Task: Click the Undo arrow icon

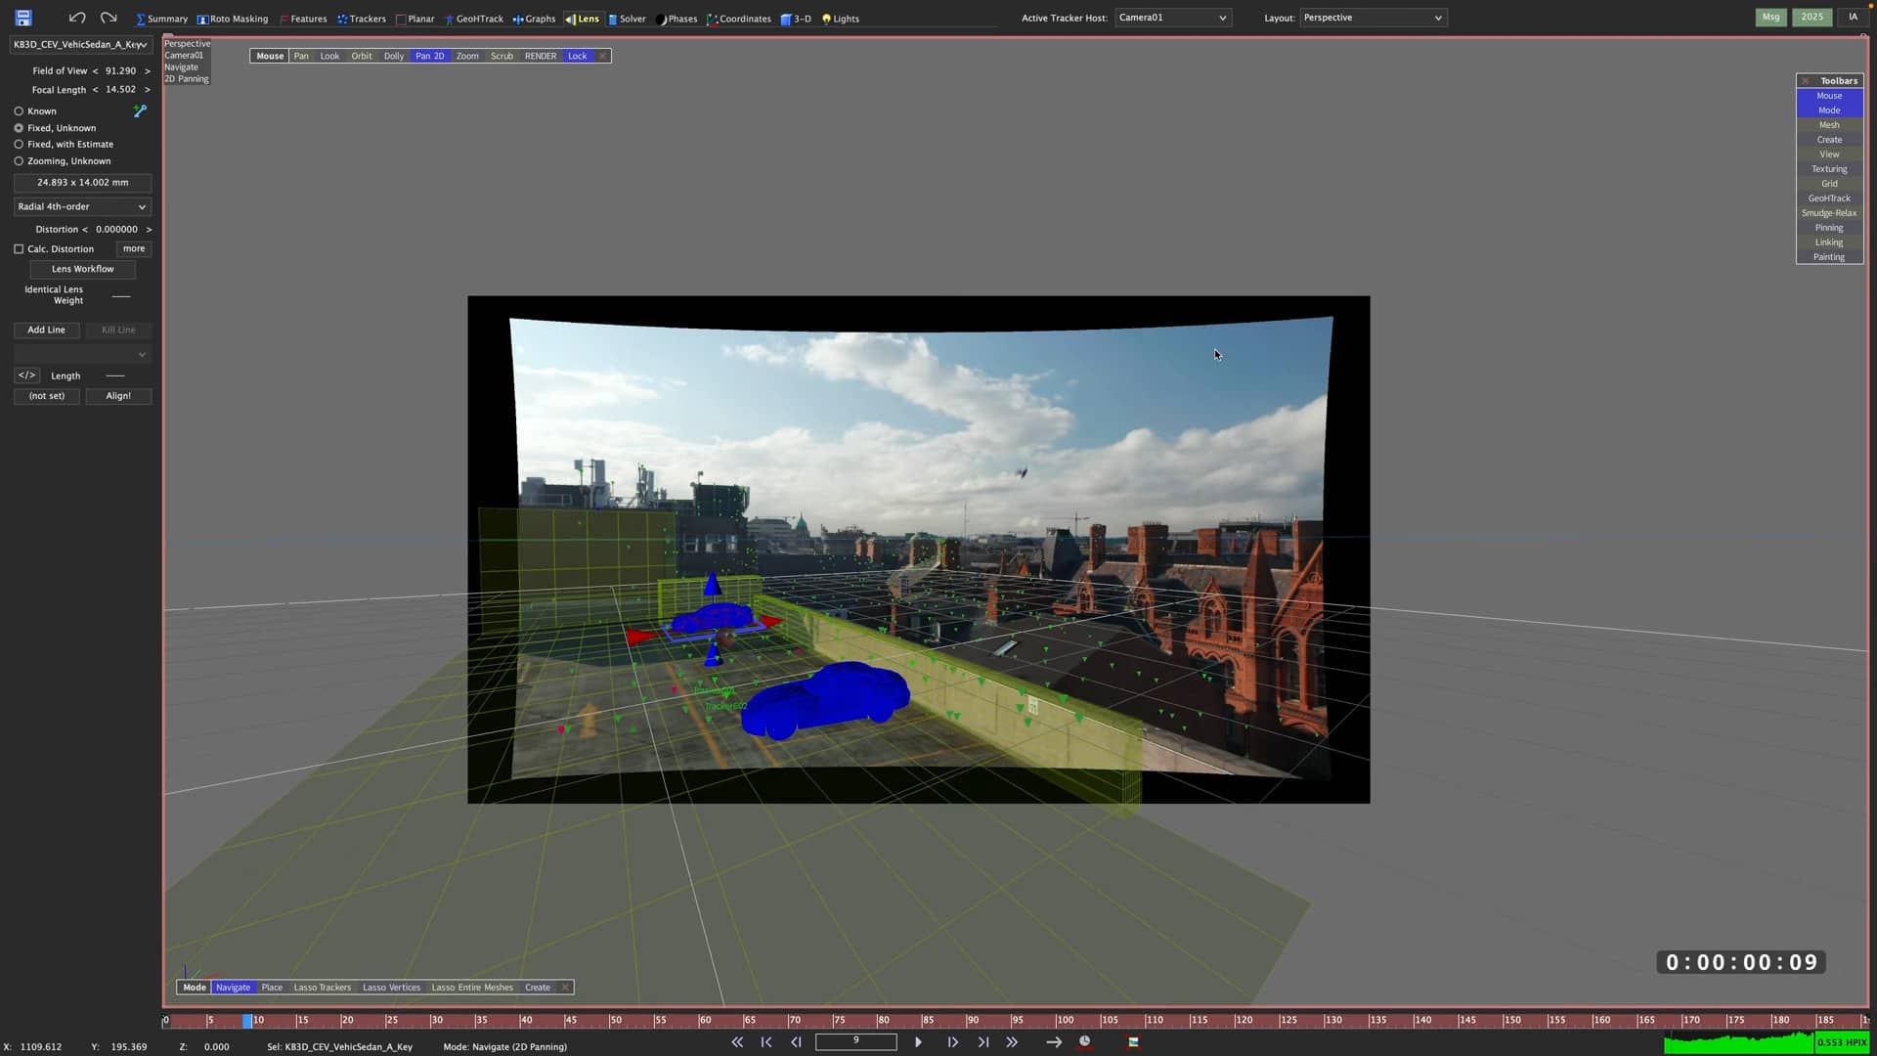Action: click(77, 18)
